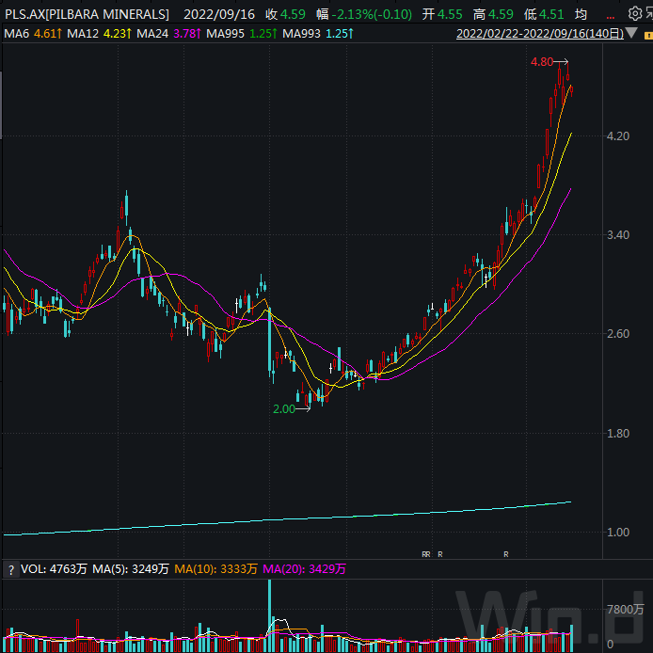Click the VOL: 4763万 volume label
Screen dimensions: 653x653
click(54, 569)
